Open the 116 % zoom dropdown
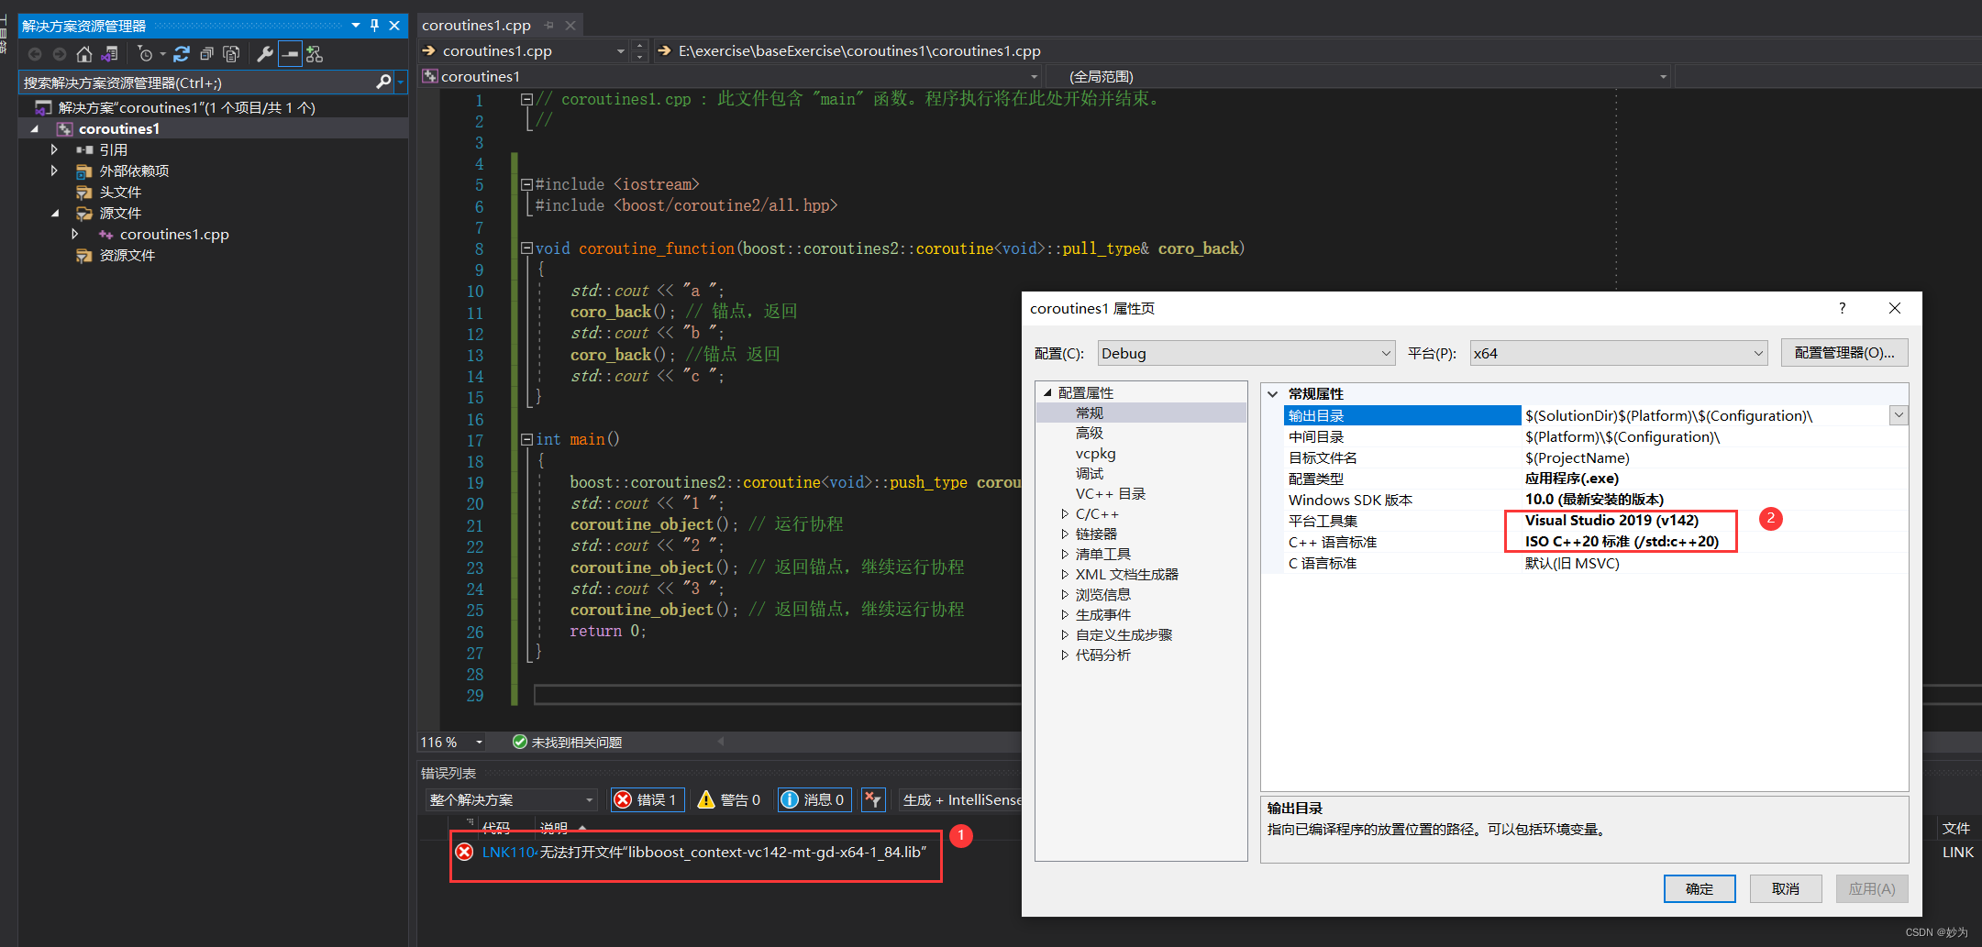 pos(479,742)
